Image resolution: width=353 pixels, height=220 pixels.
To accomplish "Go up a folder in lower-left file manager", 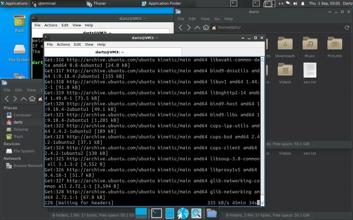I will tap(24, 99).
